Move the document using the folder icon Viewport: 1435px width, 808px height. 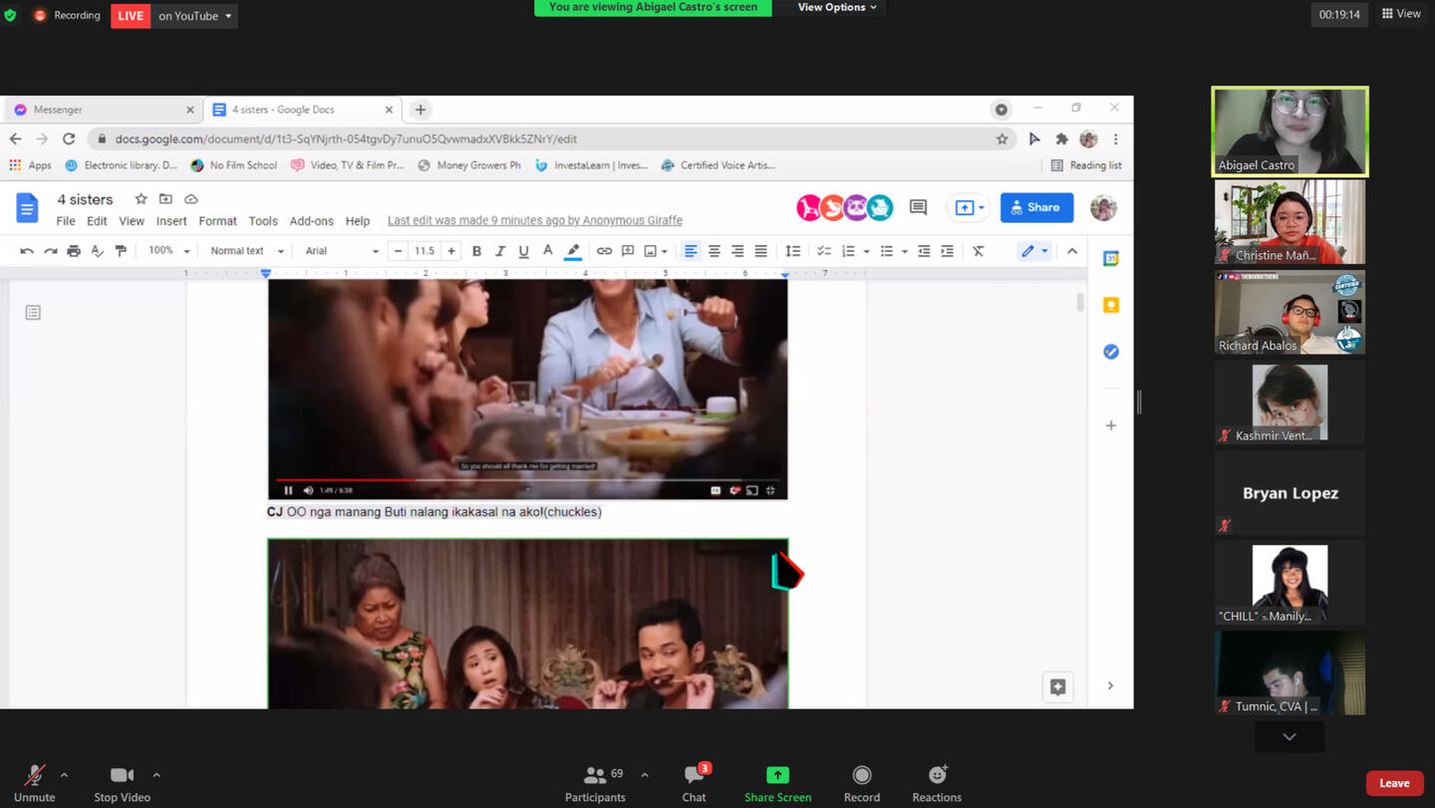(165, 199)
